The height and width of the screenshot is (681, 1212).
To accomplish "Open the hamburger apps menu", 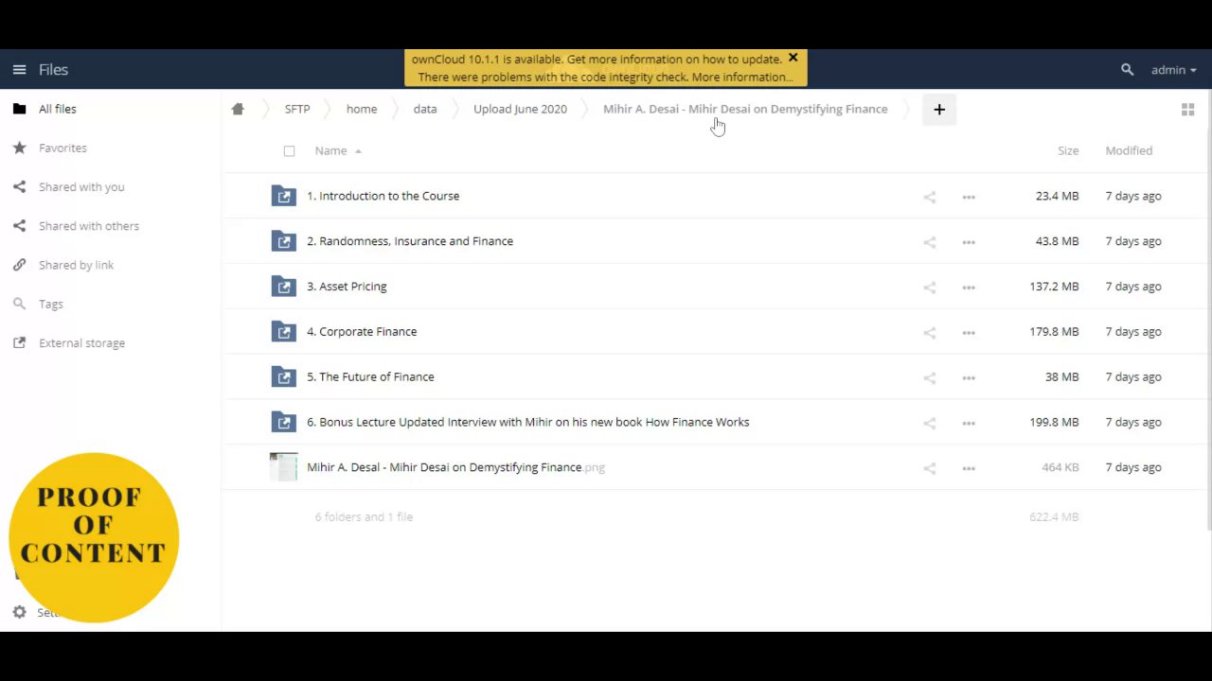I will pos(19,69).
